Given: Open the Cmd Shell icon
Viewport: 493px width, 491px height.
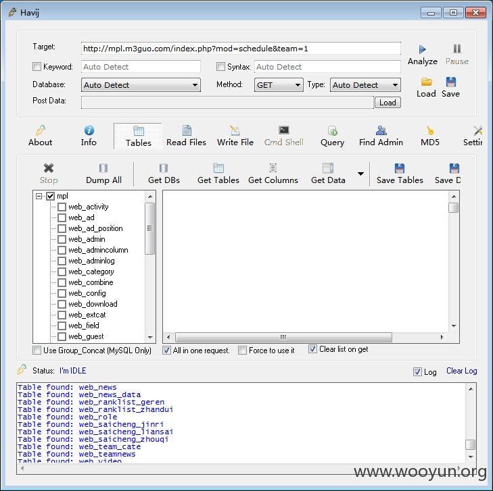Looking at the screenshot, I should tap(284, 130).
